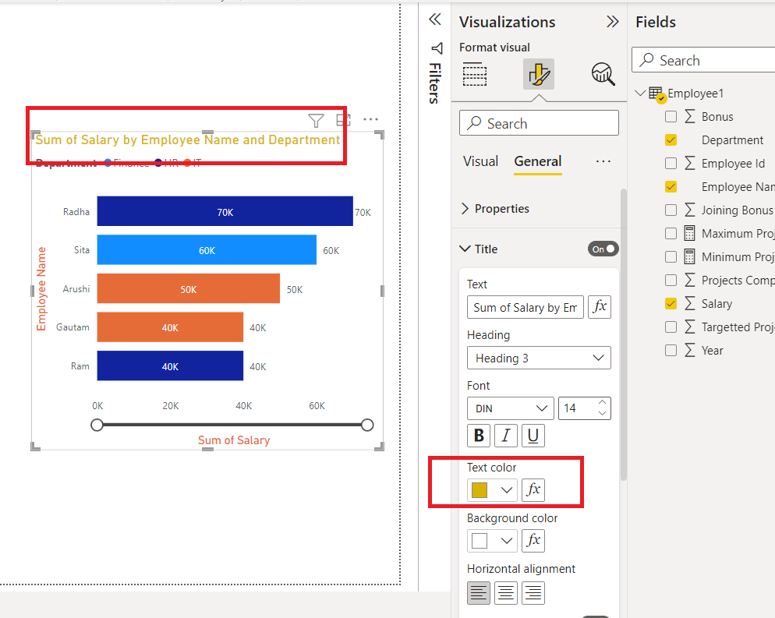Viewport: 775px width, 618px height.
Task: Open the Text color dropdown arrow
Action: click(x=506, y=490)
